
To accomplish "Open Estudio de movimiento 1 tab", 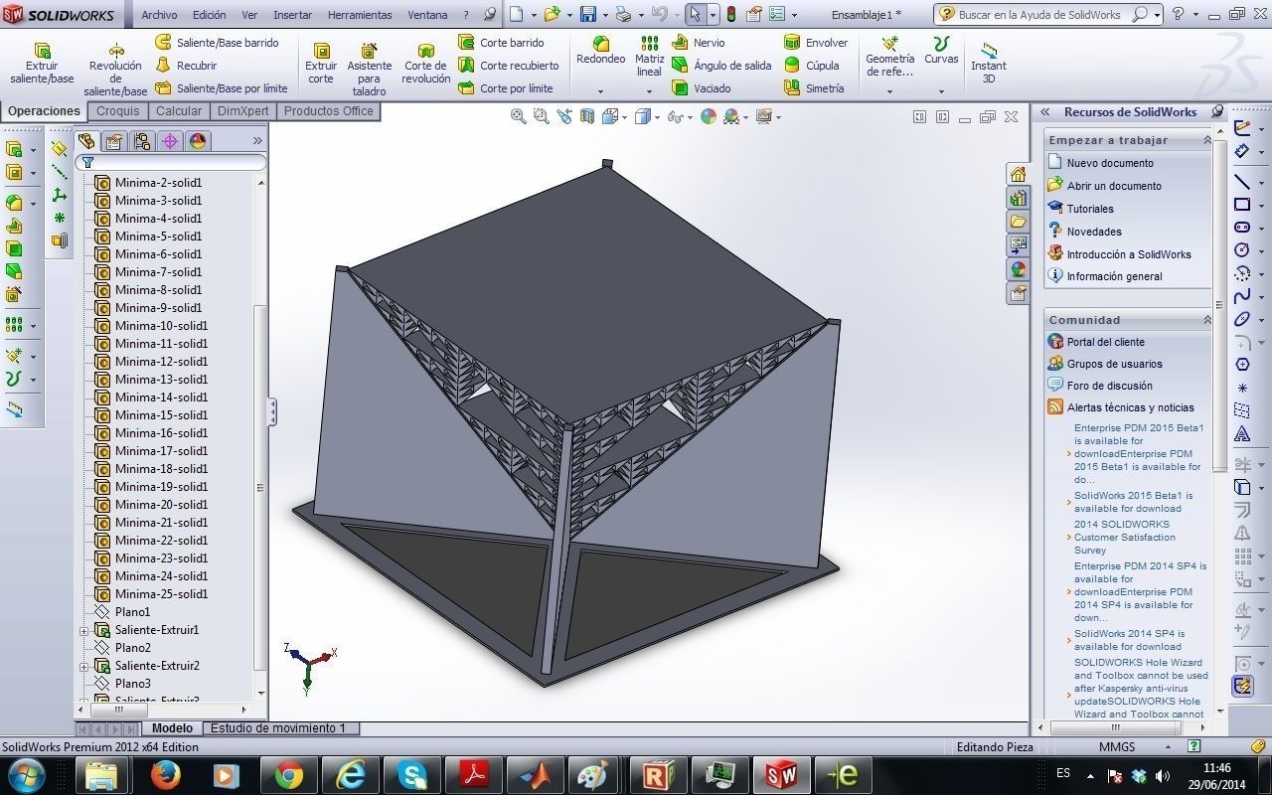I will point(278,728).
